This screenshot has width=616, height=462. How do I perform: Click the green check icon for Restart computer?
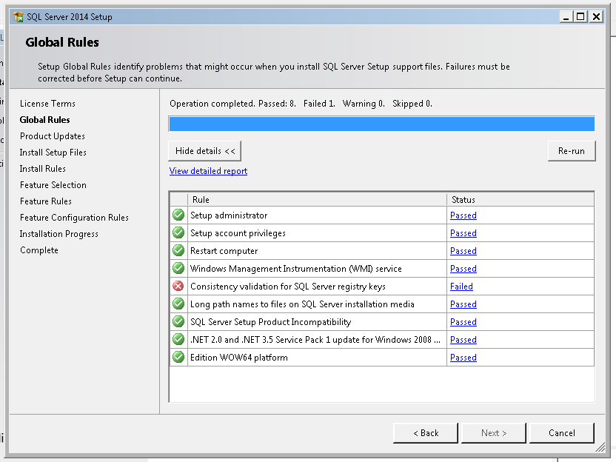[178, 250]
